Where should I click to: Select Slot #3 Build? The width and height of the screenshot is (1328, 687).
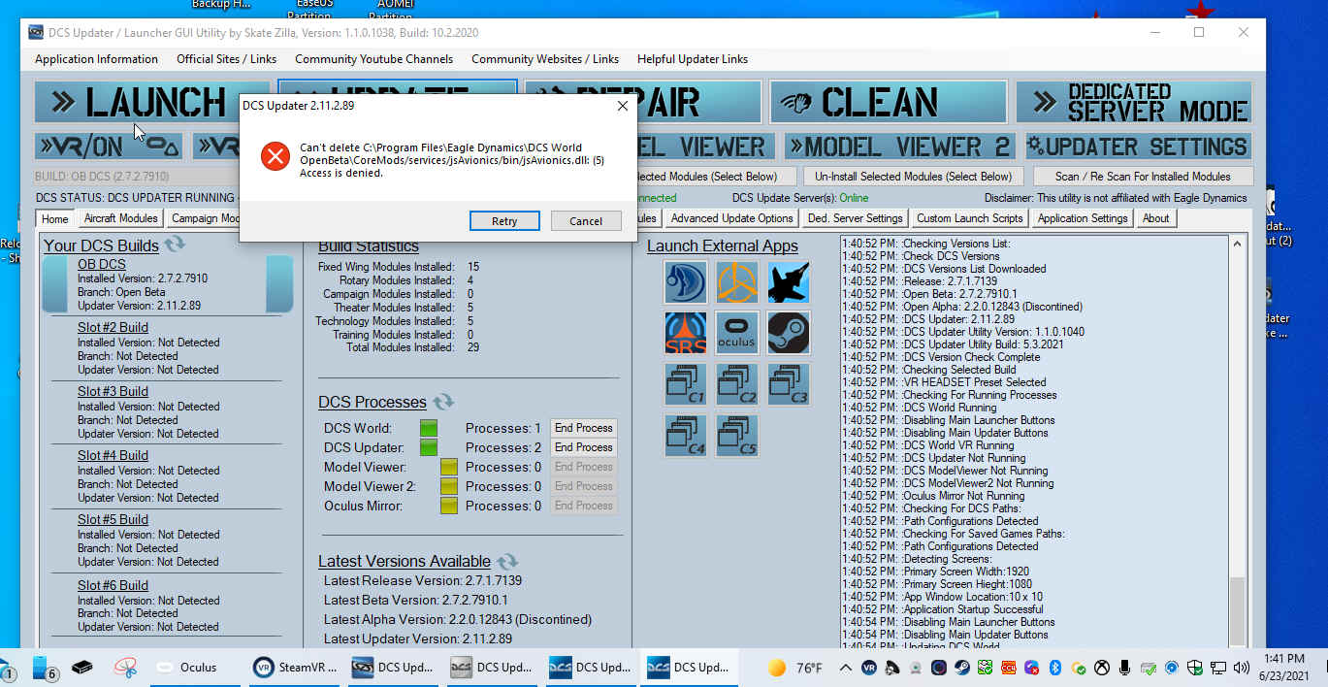113,392
